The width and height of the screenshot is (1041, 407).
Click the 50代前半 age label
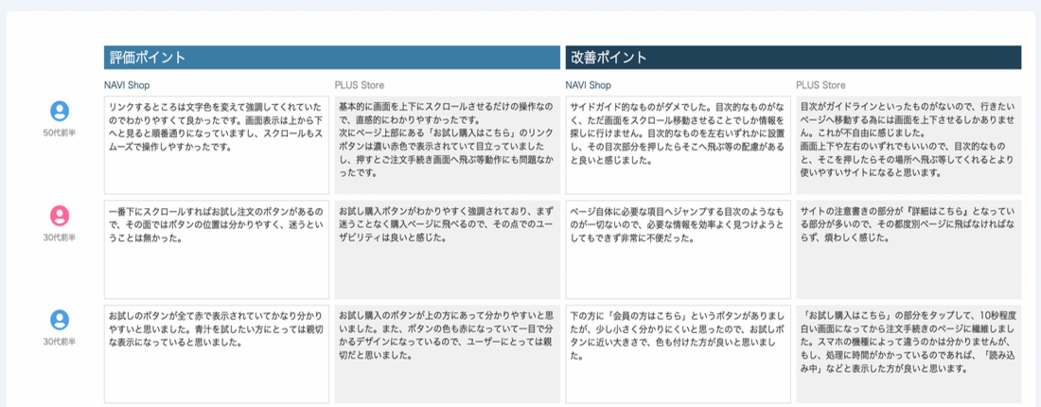pos(59,133)
